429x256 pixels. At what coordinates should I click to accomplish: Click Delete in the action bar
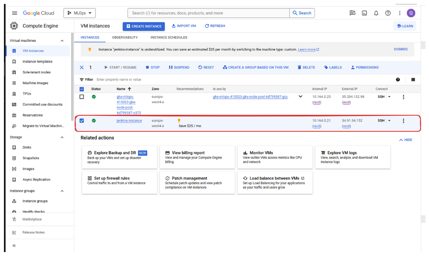pos(306,68)
